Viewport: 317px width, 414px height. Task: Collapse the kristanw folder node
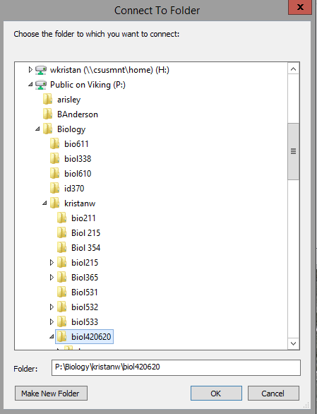[44, 203]
